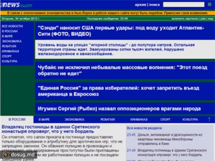Click 'Последнее сообщение: 23:45' status text
This screenshot has height=161, width=215.
tap(107, 18)
